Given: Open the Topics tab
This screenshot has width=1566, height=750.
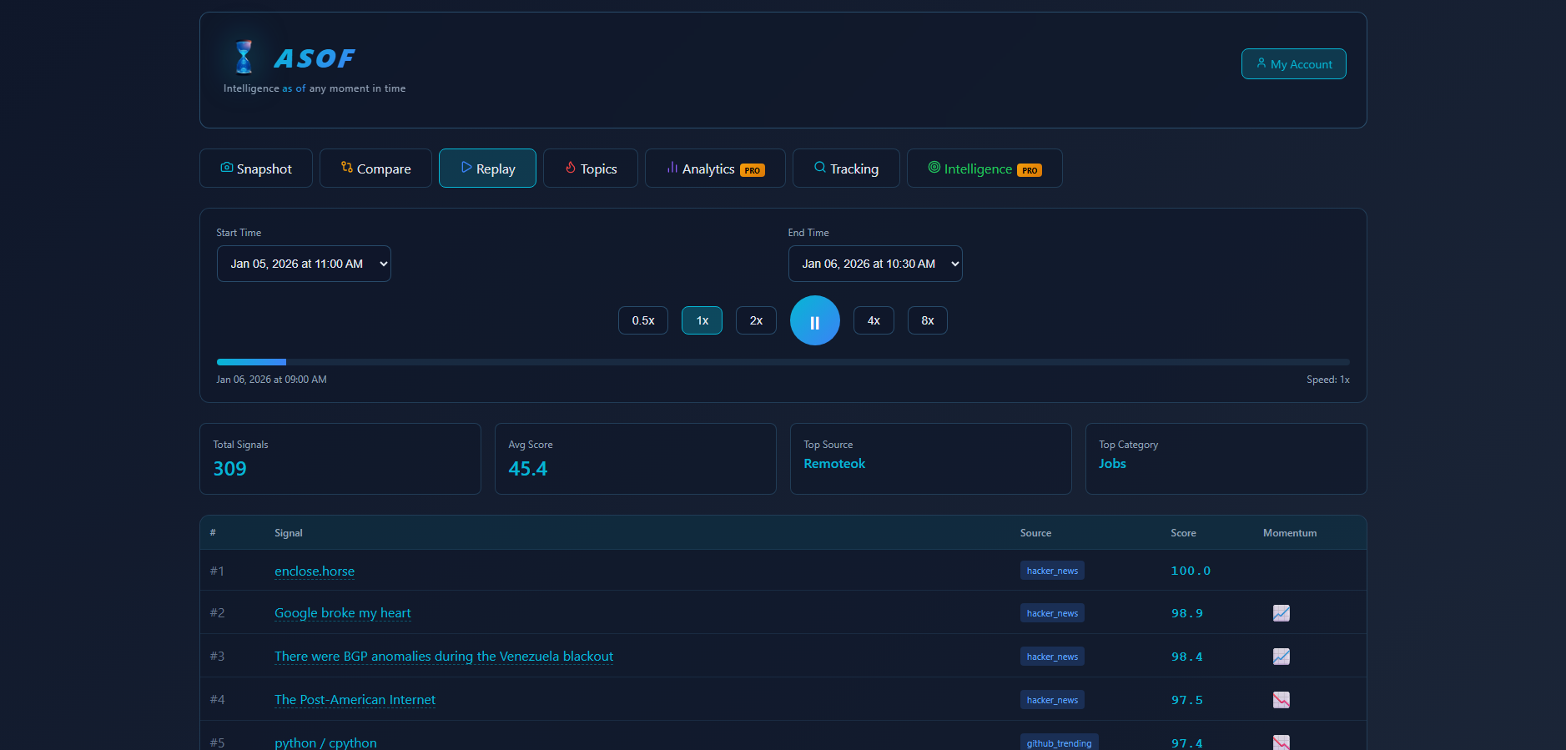Looking at the screenshot, I should 591,169.
